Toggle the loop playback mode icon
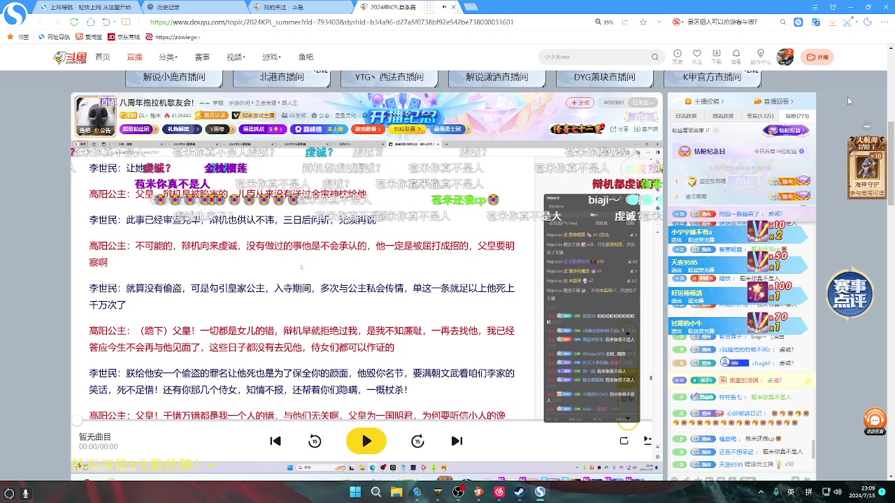 pos(624,441)
